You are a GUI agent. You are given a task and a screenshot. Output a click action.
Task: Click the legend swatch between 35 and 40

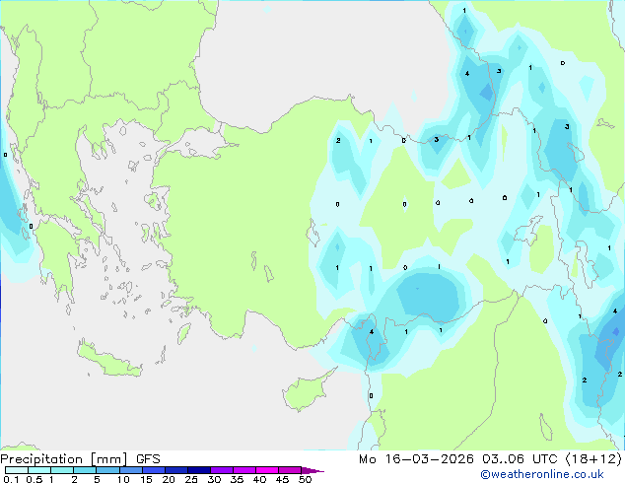click(243, 470)
